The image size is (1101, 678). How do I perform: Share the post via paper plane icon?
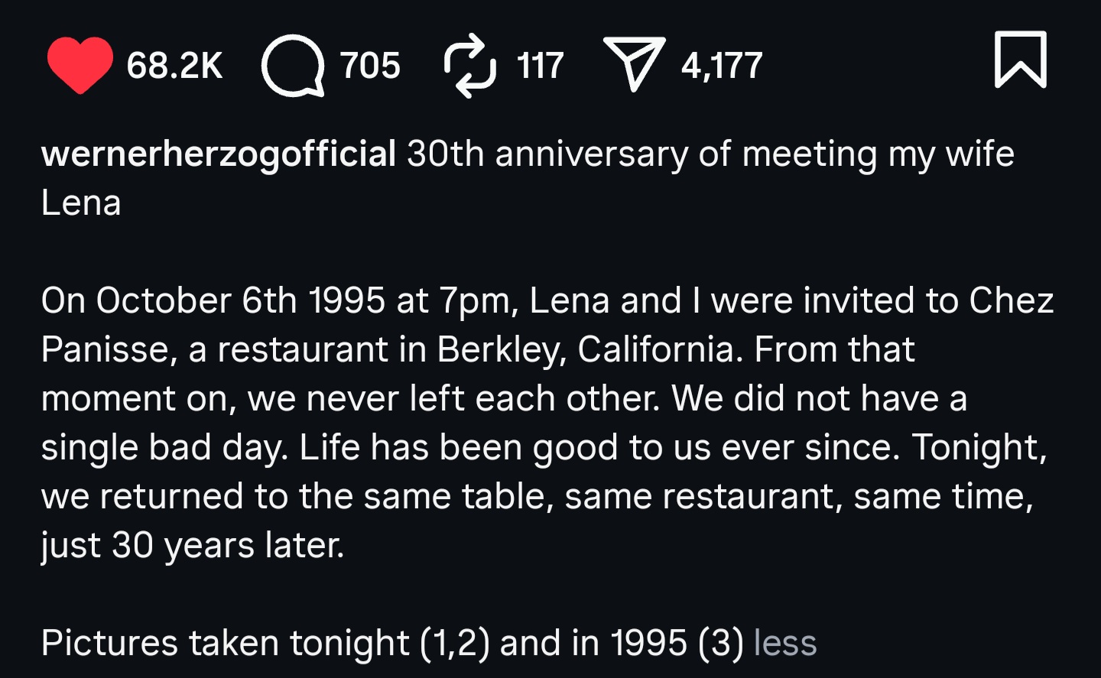click(x=633, y=64)
